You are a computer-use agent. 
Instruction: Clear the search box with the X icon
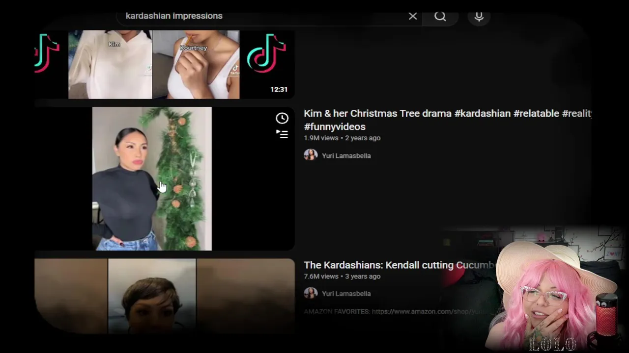pyautogui.click(x=413, y=16)
